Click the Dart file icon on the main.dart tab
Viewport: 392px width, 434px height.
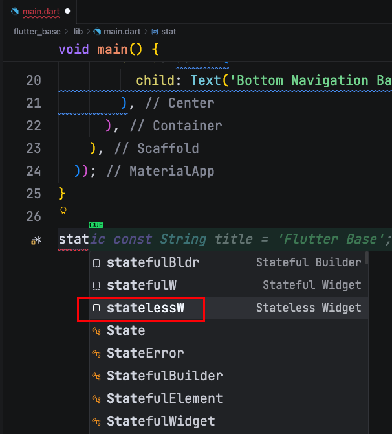pyautogui.click(x=16, y=12)
